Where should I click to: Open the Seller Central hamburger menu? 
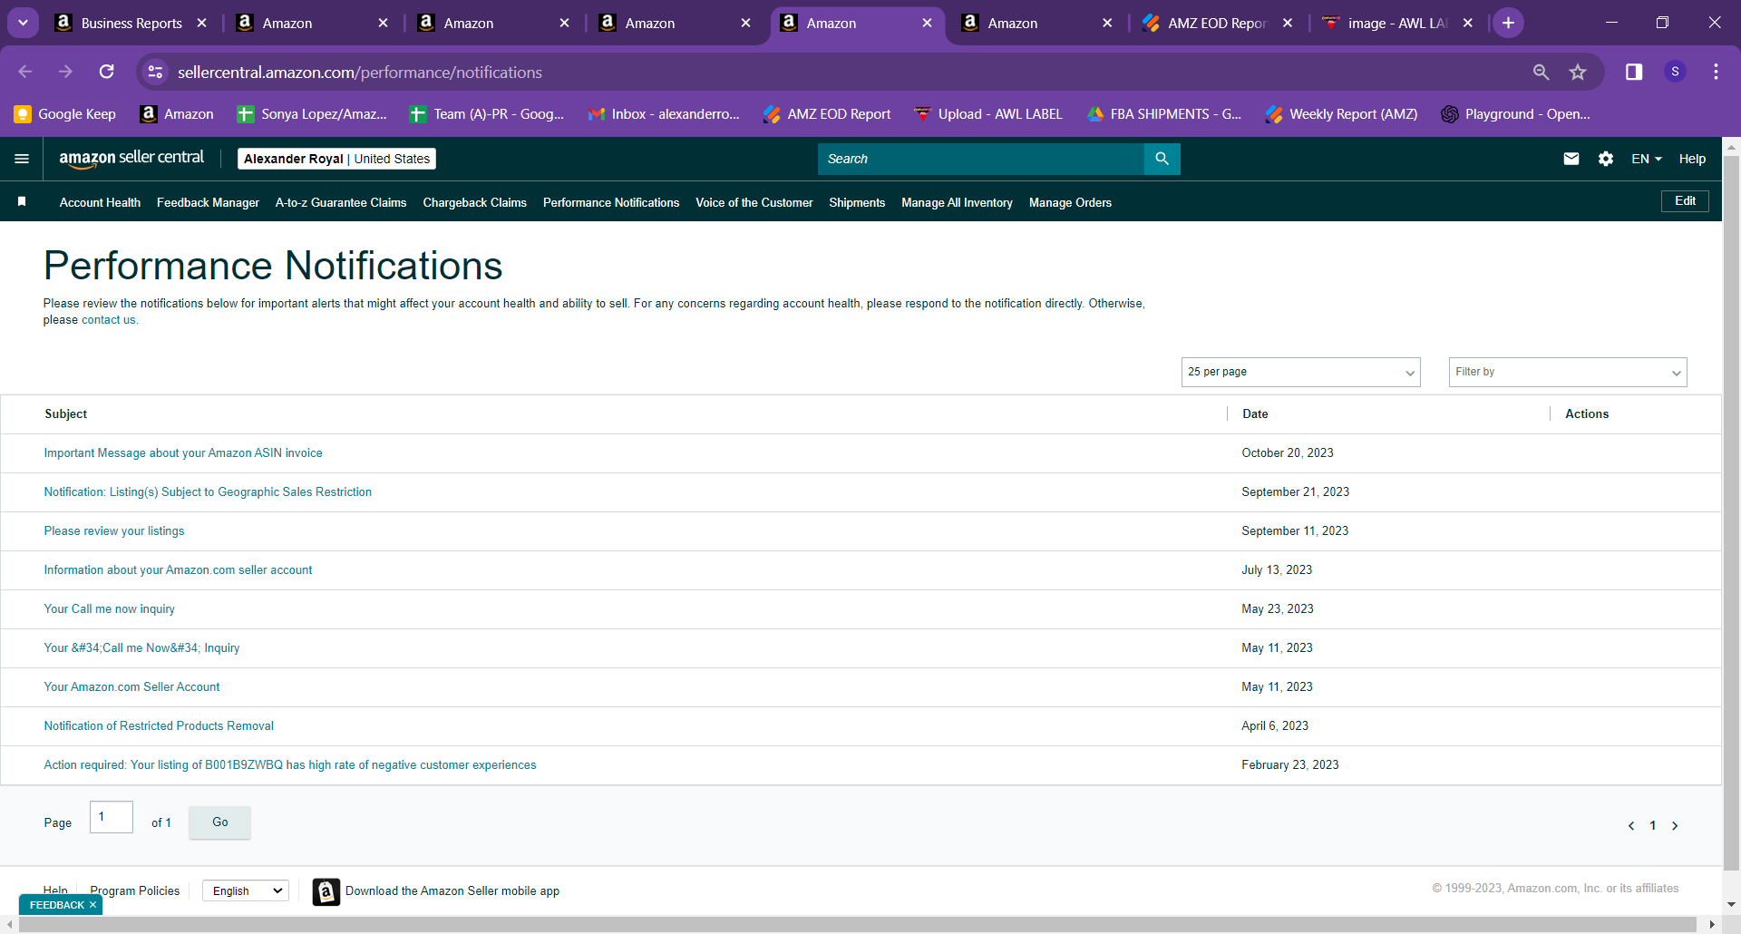pos(22,159)
